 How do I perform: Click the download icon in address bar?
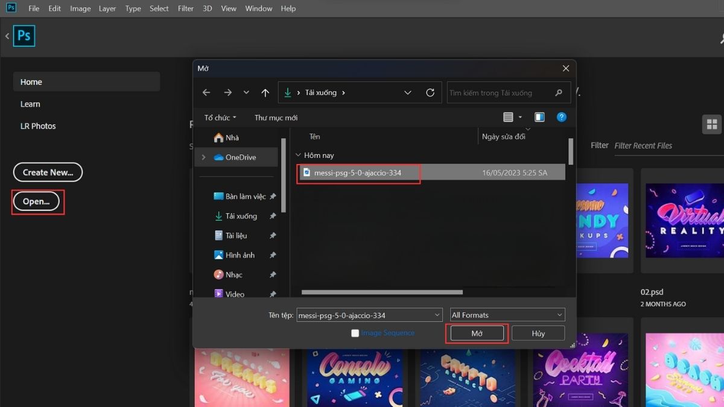pyautogui.click(x=288, y=93)
